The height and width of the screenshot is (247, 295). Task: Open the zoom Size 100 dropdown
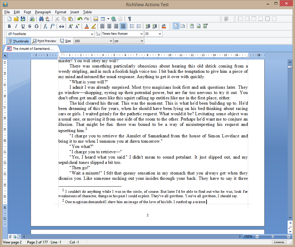tap(111, 41)
